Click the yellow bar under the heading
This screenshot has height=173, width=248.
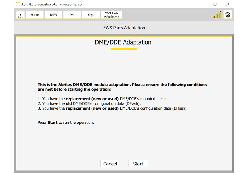click(x=124, y=49)
